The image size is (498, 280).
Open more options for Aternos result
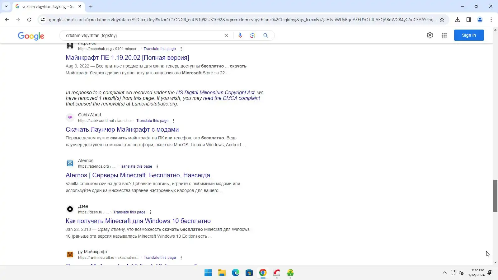(157, 166)
